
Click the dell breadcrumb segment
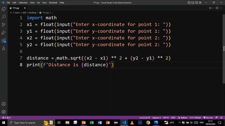pyautogui.click(x=24, y=13)
